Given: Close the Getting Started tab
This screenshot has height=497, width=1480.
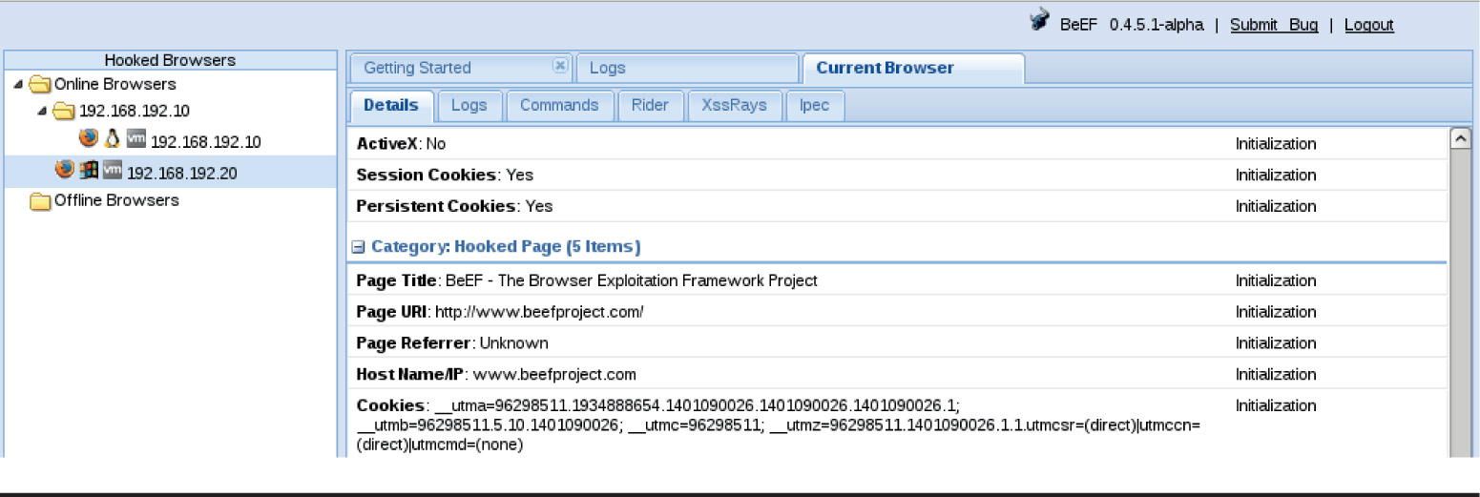Looking at the screenshot, I should (x=560, y=66).
